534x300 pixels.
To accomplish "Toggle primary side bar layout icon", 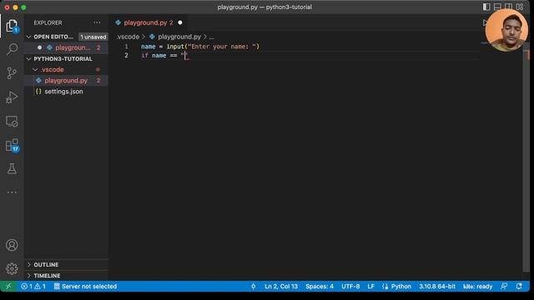I will point(486,7).
